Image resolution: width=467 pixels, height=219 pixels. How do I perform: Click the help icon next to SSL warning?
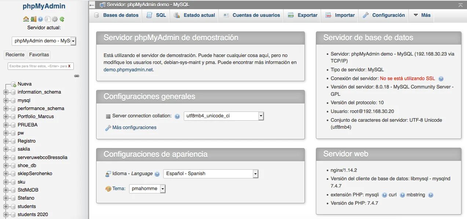[x=441, y=79]
